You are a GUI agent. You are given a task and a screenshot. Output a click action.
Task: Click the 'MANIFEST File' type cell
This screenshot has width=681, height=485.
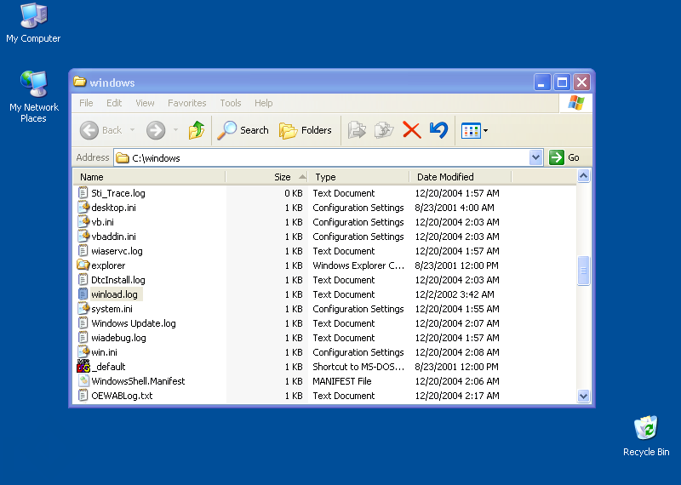tap(342, 381)
